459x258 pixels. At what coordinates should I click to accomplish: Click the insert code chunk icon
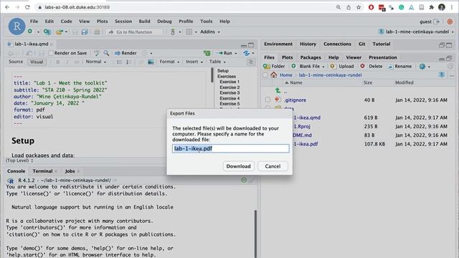(x=207, y=53)
